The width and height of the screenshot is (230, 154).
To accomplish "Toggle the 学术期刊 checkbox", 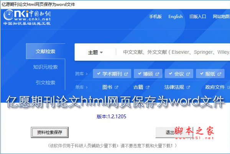I will click(99, 73).
